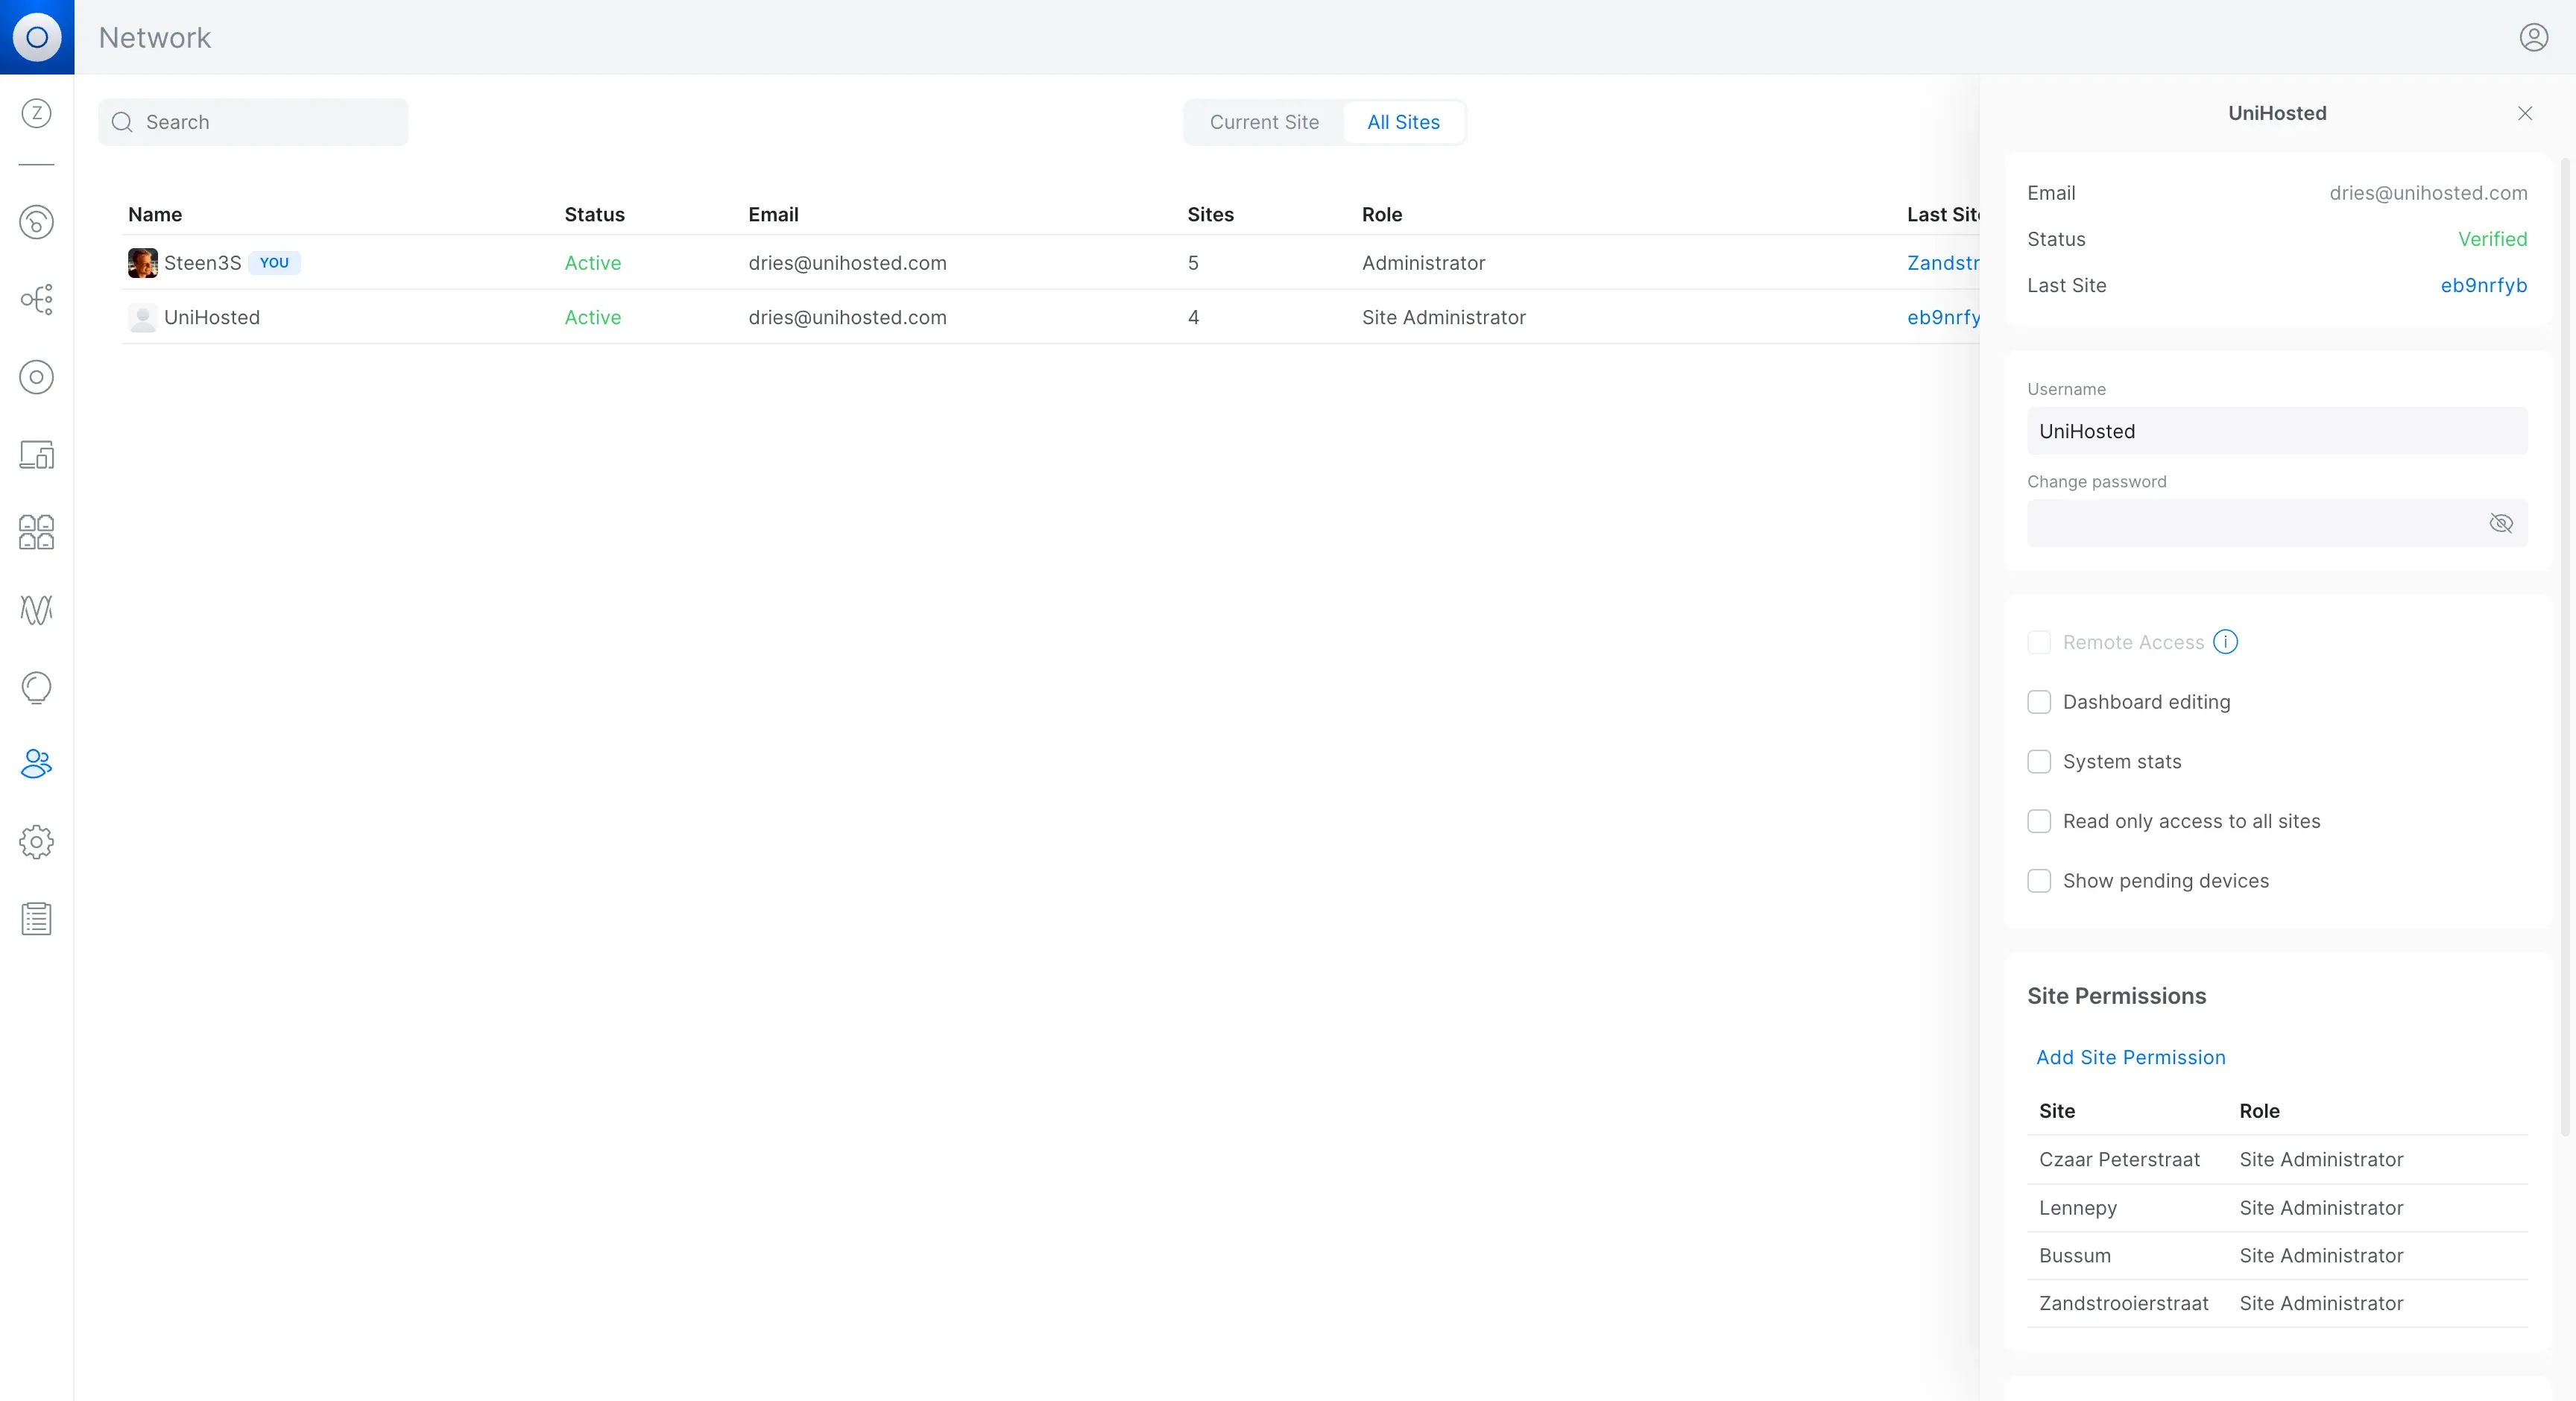The width and height of the screenshot is (2576, 1401).
Task: Select the All Sites tab
Action: pyautogui.click(x=1403, y=122)
